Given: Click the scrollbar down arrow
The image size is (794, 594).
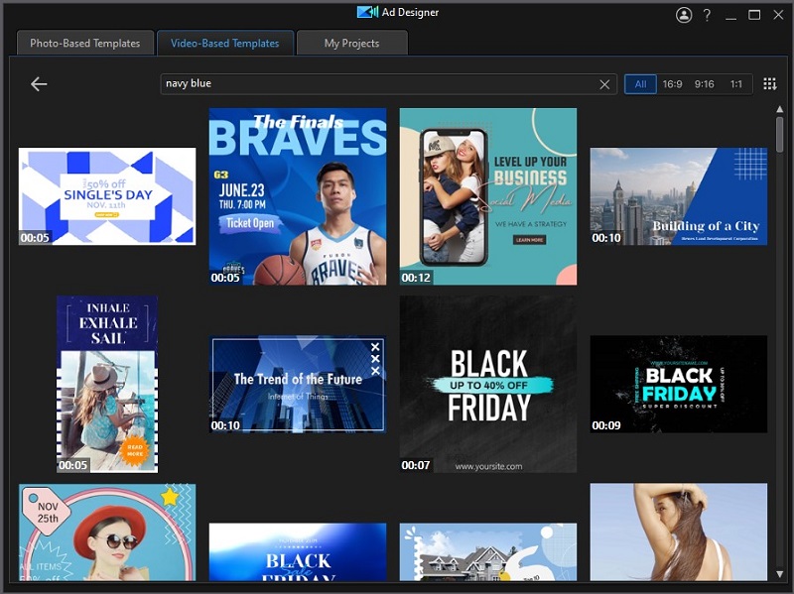Looking at the screenshot, I should [x=780, y=574].
